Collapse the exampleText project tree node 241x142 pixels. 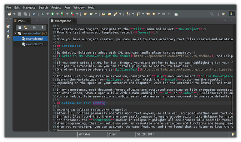point(15,33)
